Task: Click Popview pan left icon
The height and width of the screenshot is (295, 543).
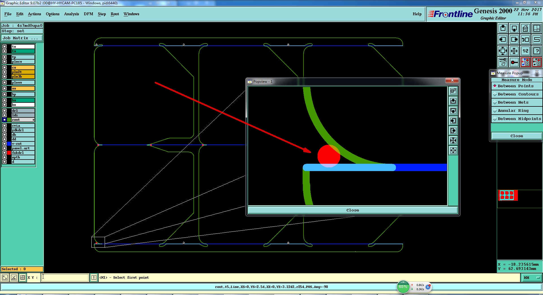Action: [453, 121]
